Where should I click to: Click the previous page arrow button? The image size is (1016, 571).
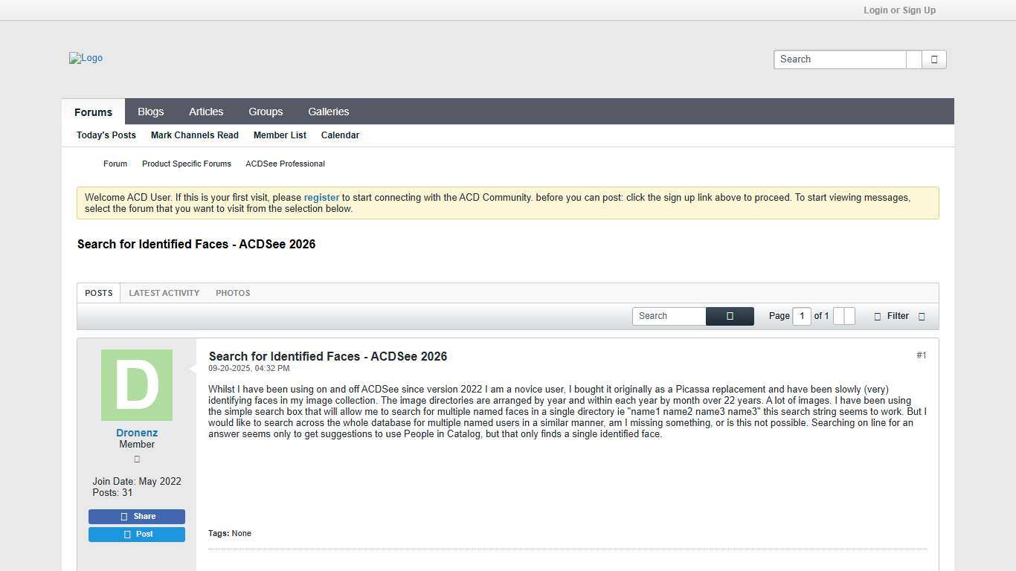pyautogui.click(x=838, y=316)
